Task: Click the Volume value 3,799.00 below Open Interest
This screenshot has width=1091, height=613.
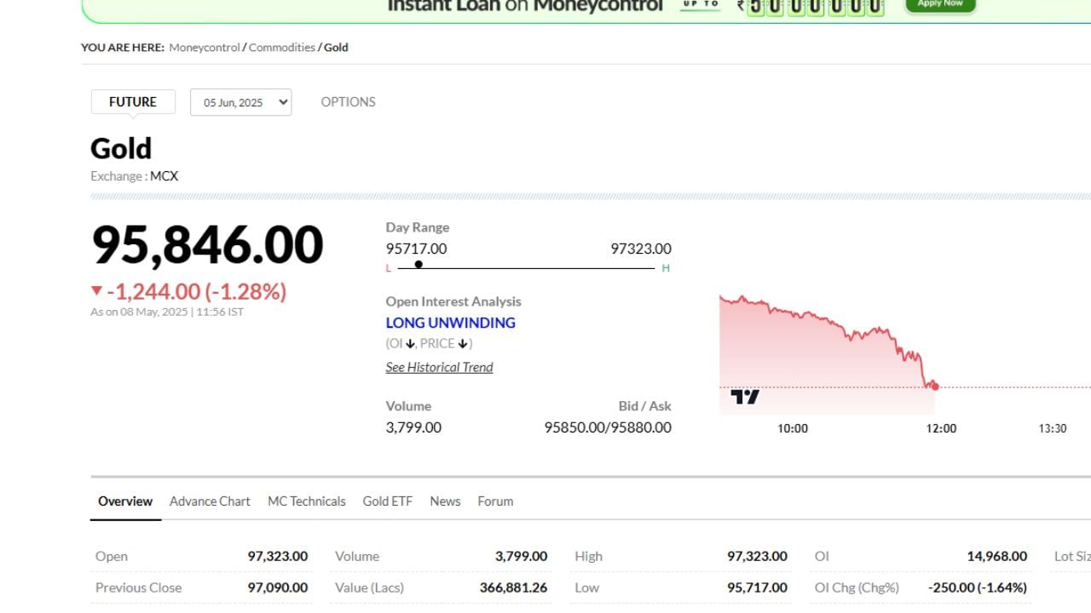Action: 413,427
